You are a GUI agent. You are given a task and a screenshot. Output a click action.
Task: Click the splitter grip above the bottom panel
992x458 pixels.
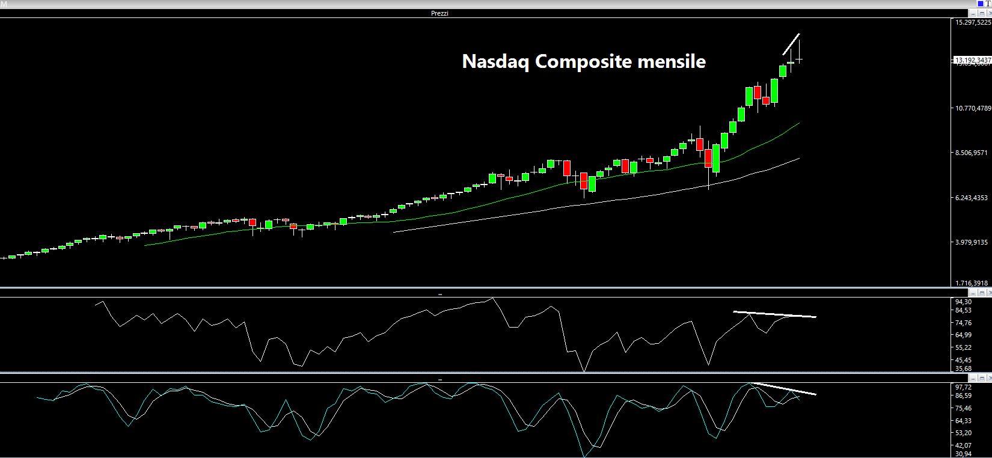coord(440,380)
